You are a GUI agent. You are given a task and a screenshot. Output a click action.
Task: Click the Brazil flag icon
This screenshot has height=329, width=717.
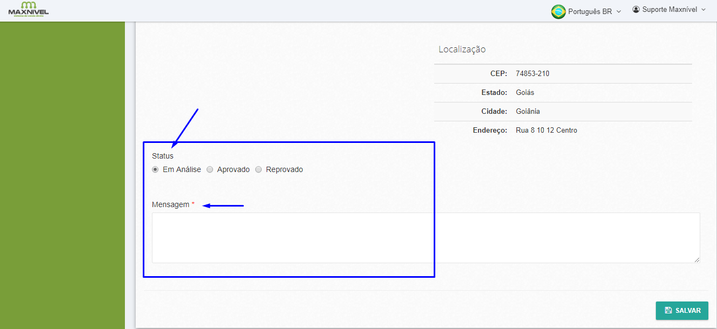[558, 11]
